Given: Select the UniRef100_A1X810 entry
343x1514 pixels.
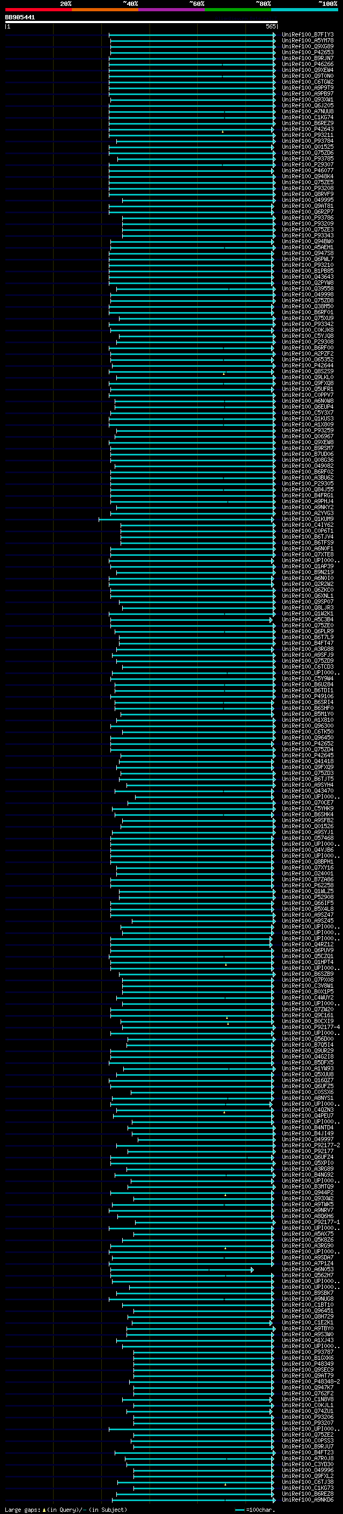Looking at the screenshot, I should pyautogui.click(x=308, y=720).
